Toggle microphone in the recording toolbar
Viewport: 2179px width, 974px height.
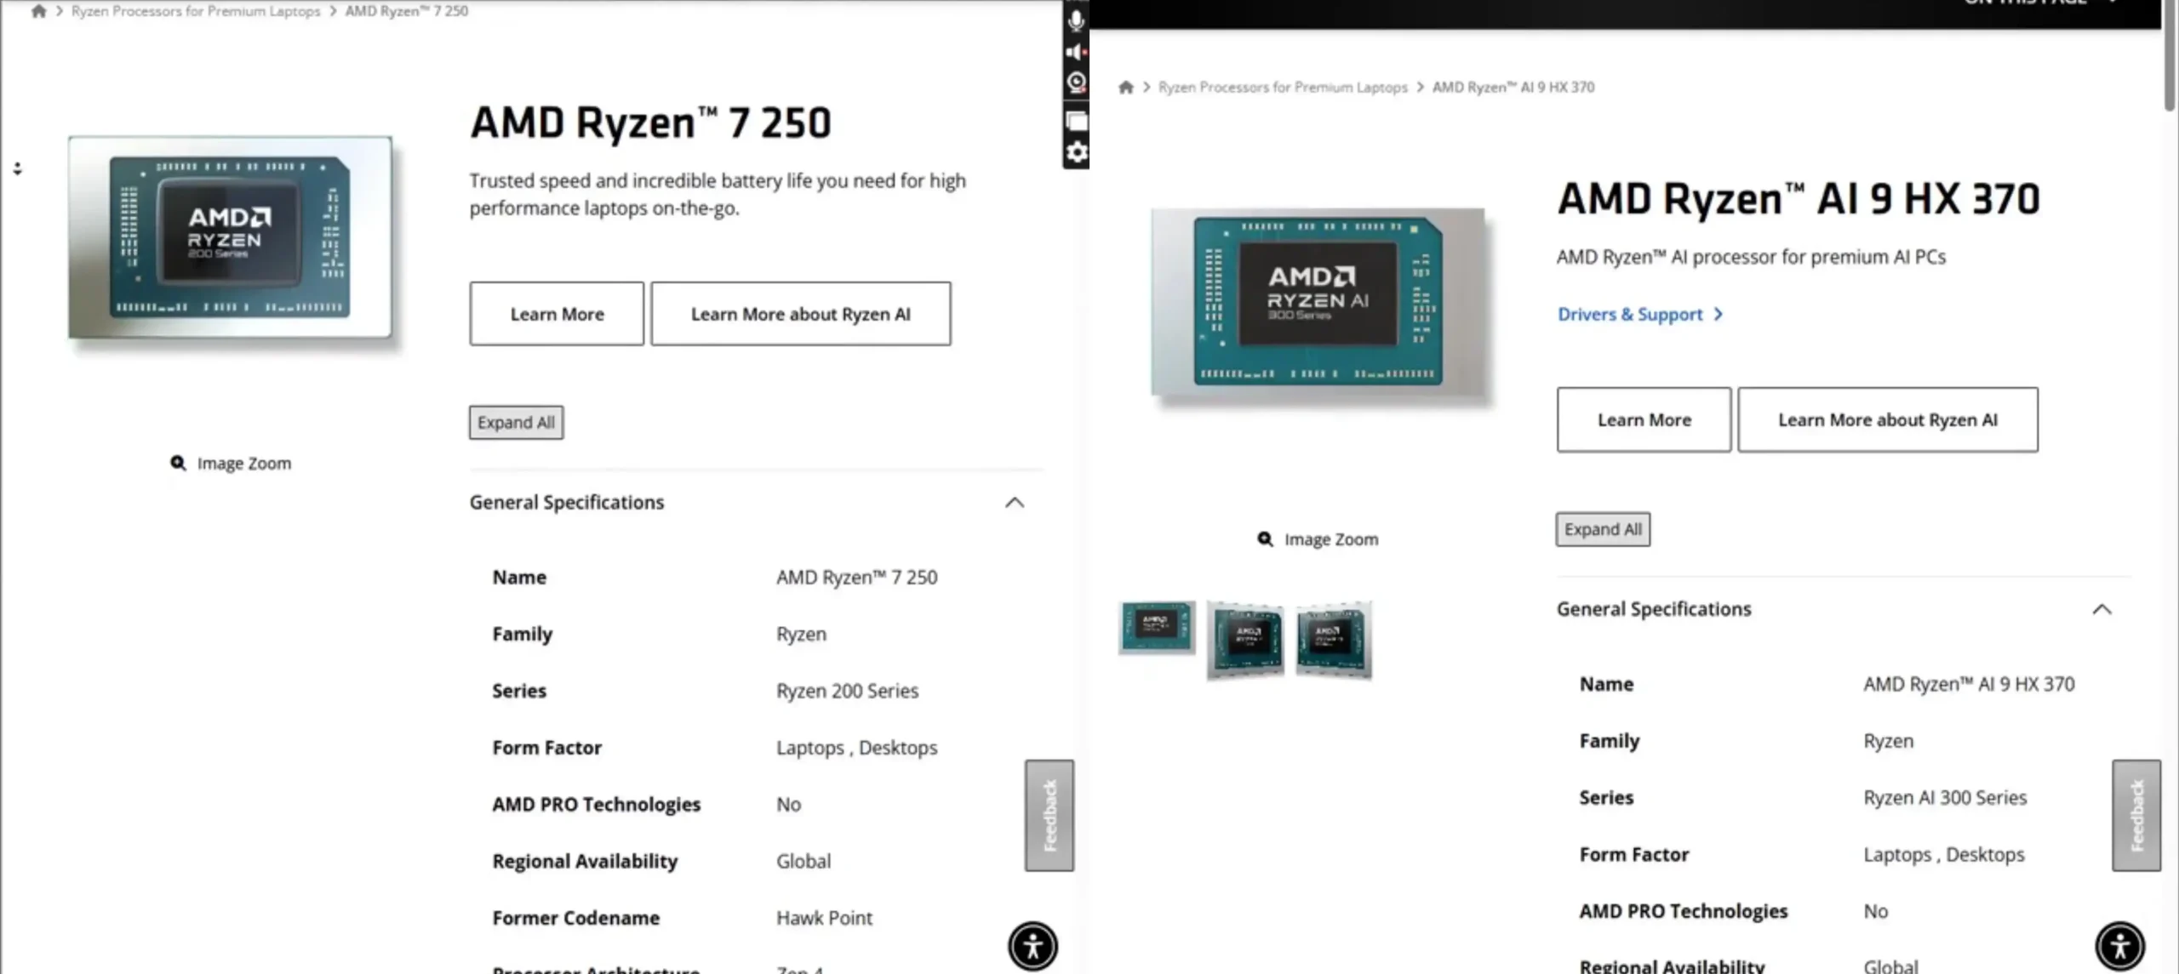click(1076, 20)
